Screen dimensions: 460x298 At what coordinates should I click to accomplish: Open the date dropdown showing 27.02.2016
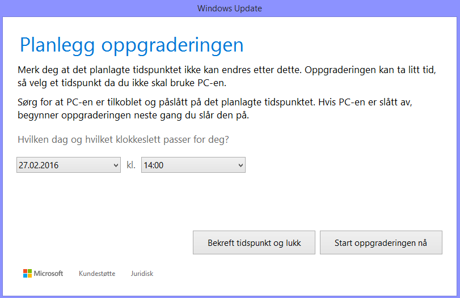[x=69, y=165]
